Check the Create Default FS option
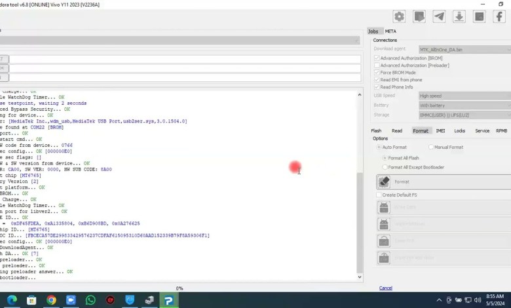Image resolution: width=511 pixels, height=308 pixels. click(x=379, y=195)
